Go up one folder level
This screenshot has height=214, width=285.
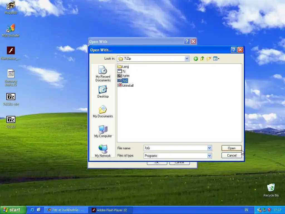click(x=202, y=59)
